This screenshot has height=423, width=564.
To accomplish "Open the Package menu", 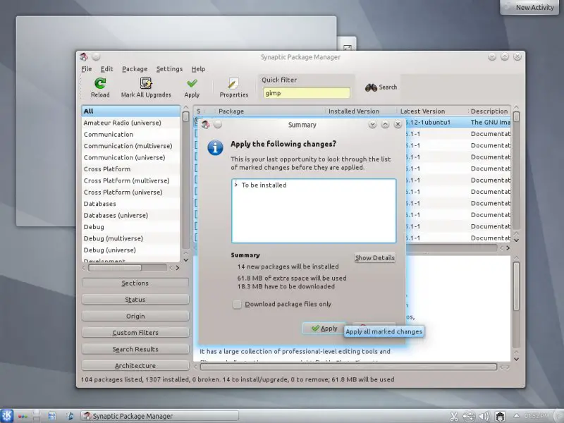I will [135, 68].
